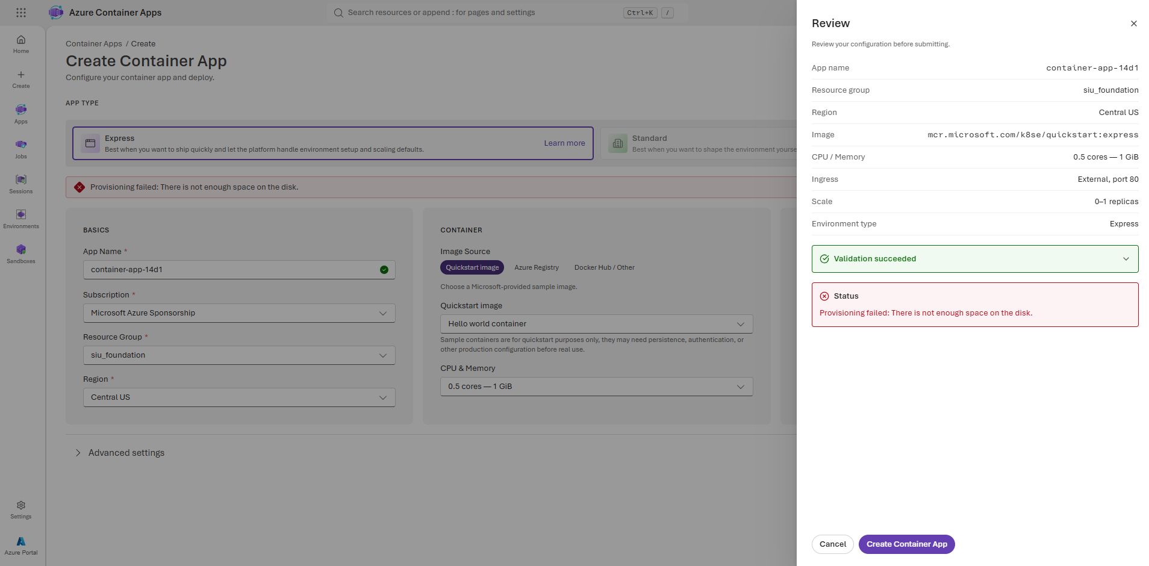The image size is (1149, 566).
Task: Follow the Learn more link
Action: point(564,143)
